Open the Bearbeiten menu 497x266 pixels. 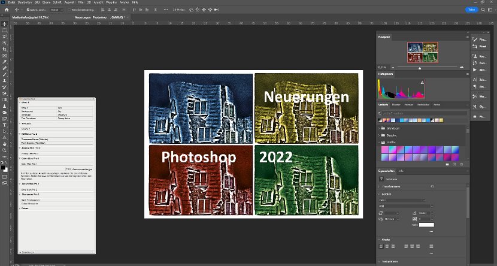[25, 2]
